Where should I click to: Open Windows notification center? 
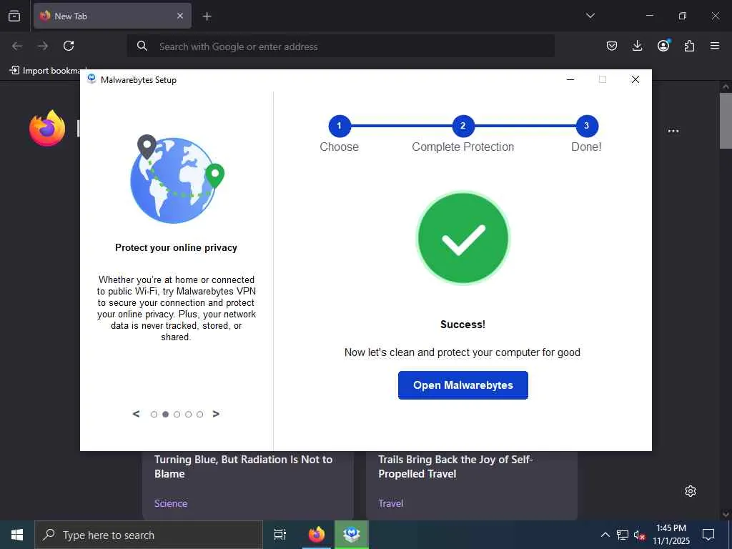[708, 535]
